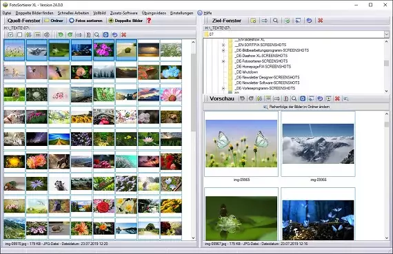Click the folder tree vertical scrollbar thumb
393x254 pixels.
(x=387, y=63)
